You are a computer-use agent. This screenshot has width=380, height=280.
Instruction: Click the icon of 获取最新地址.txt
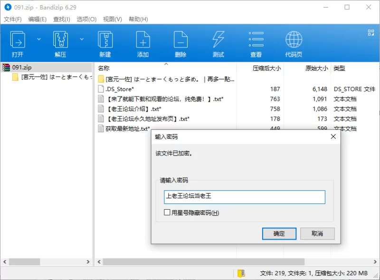101,129
